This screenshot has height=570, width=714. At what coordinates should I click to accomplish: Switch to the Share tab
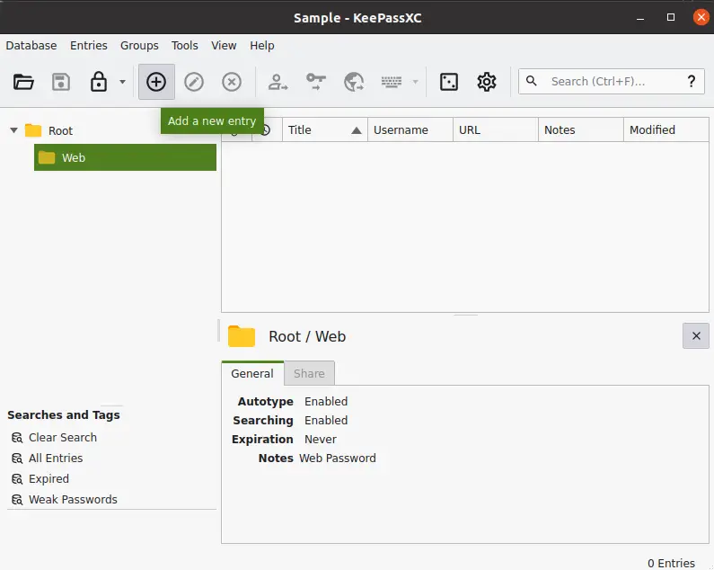(x=309, y=373)
